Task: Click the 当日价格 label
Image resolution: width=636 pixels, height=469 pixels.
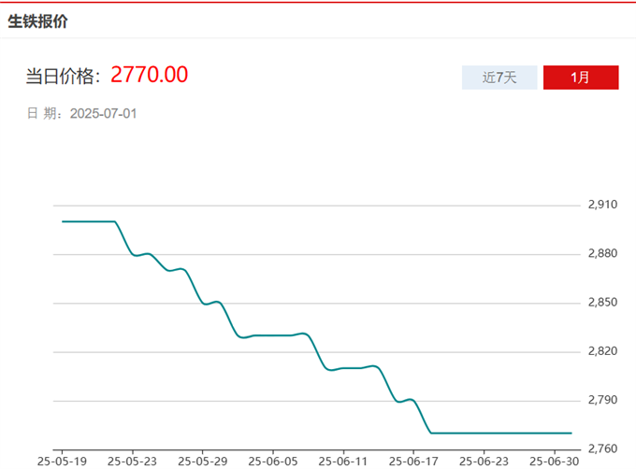Action: [x=63, y=76]
